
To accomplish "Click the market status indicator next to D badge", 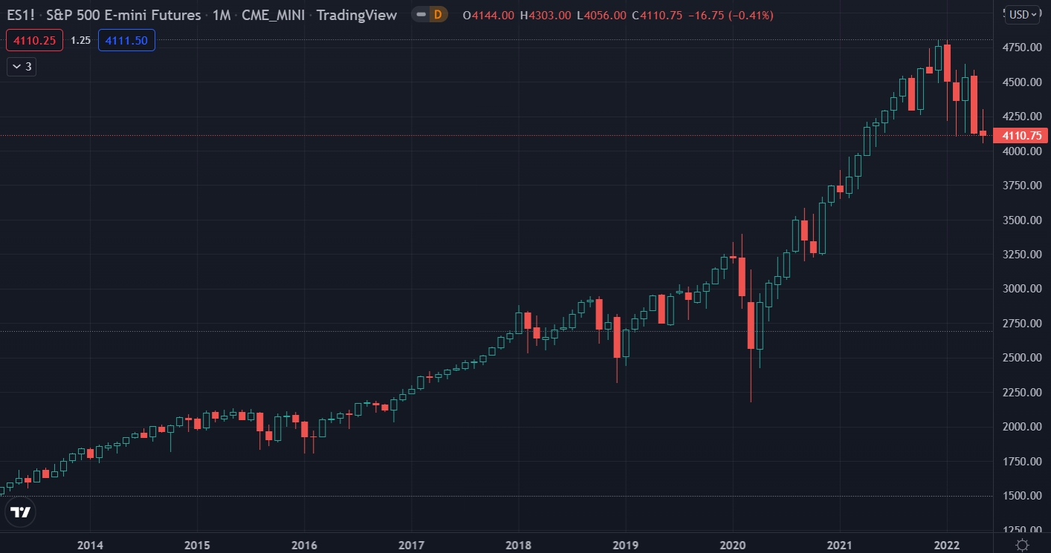I will click(x=421, y=14).
